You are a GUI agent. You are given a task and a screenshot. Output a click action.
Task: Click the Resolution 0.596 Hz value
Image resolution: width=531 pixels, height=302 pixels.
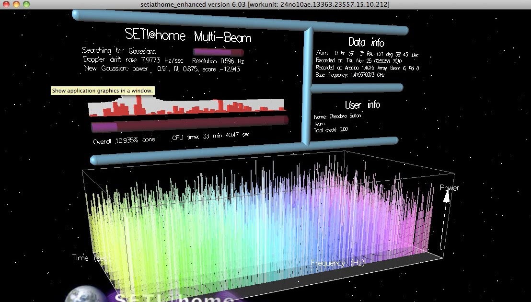pyautogui.click(x=218, y=61)
